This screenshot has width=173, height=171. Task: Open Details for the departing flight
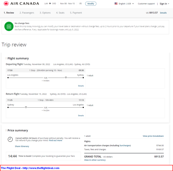(x=81, y=86)
